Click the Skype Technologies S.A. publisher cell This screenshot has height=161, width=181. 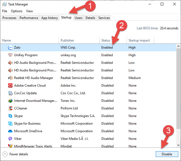coord(78,116)
